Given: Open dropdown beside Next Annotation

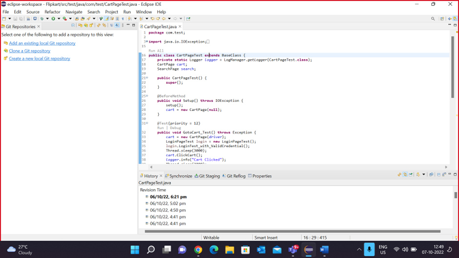Looking at the screenshot, I should pos(135,19).
